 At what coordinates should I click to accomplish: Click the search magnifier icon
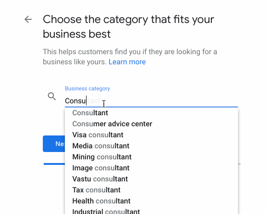click(52, 96)
